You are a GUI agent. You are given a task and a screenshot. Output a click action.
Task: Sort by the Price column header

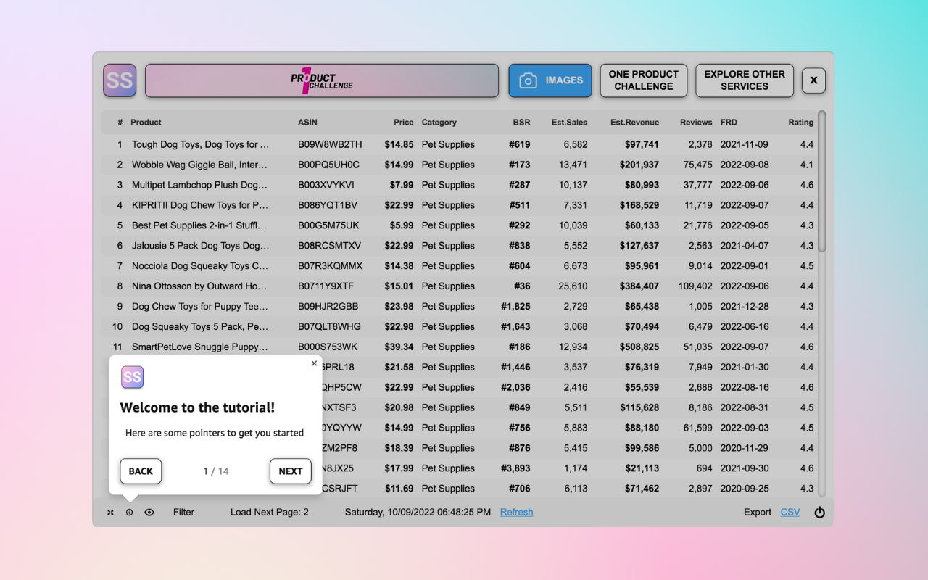tap(404, 123)
